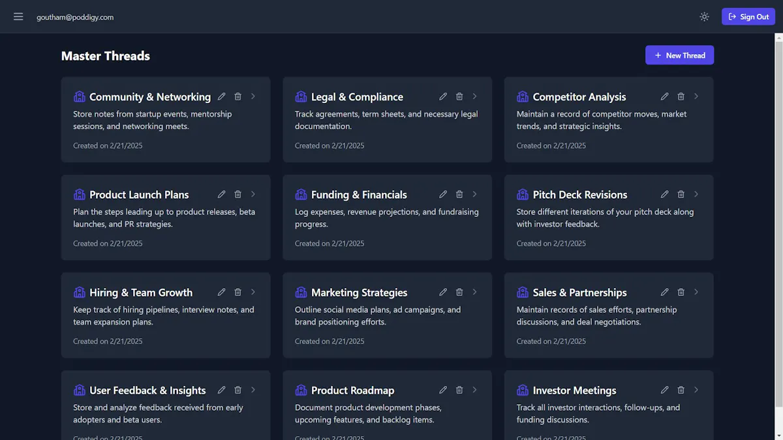This screenshot has width=783, height=440.
Task: Click the goutham@poddigy.com account label
Action: 75,17
